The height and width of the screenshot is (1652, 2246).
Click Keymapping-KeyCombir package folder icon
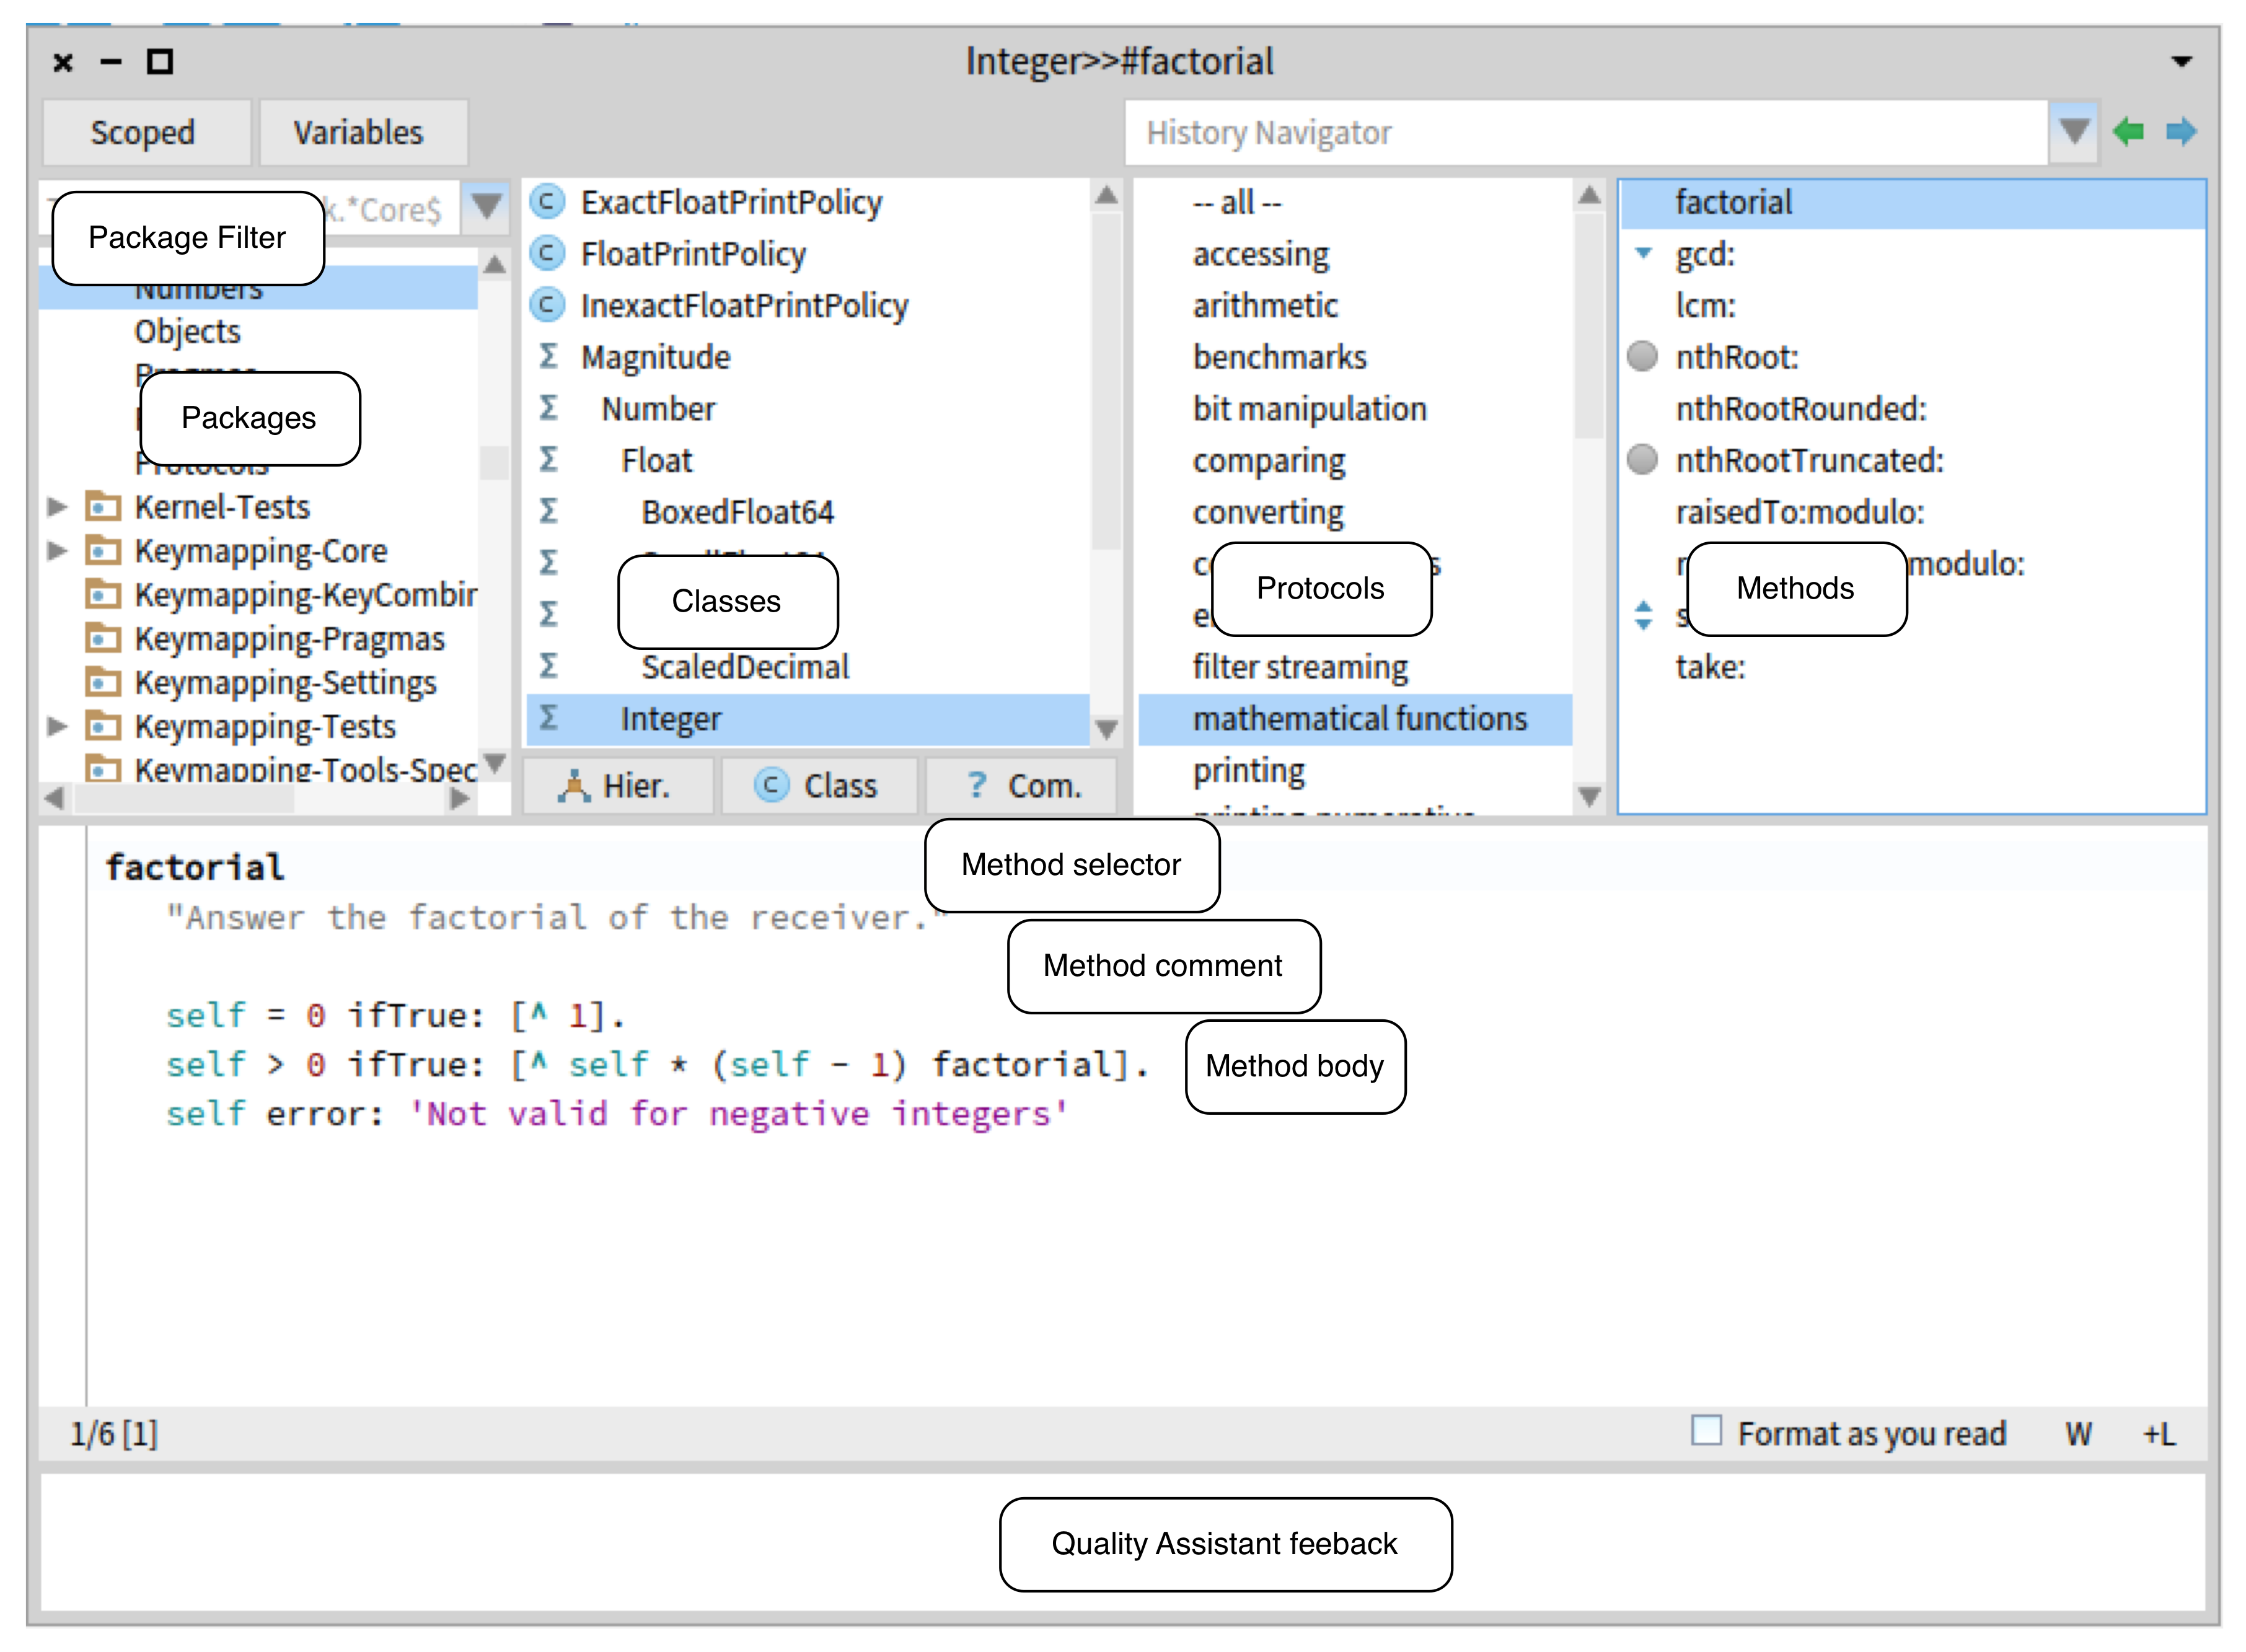(102, 595)
